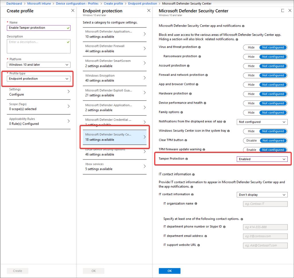
Task: Open the Tamper Protection dropdown
Action: click(x=262, y=159)
